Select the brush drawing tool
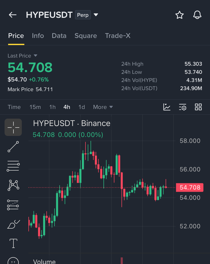This screenshot has width=210, height=264. [14, 224]
